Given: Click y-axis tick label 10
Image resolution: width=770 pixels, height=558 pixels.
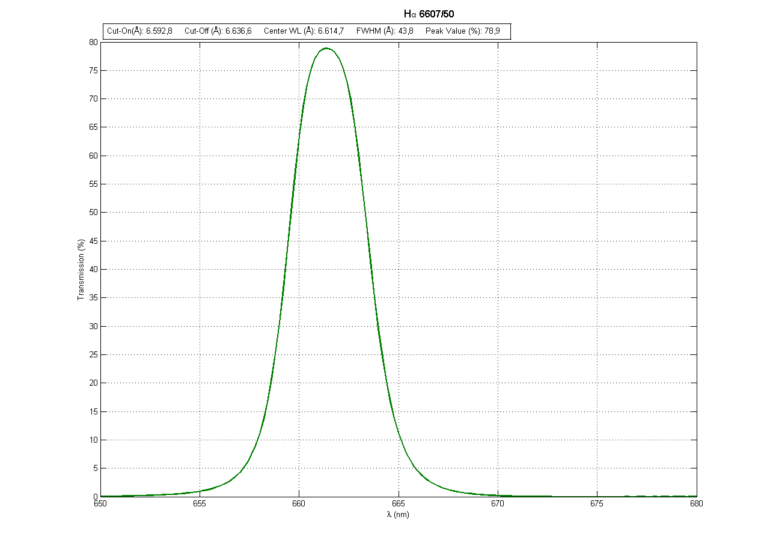Looking at the screenshot, I should (x=93, y=440).
